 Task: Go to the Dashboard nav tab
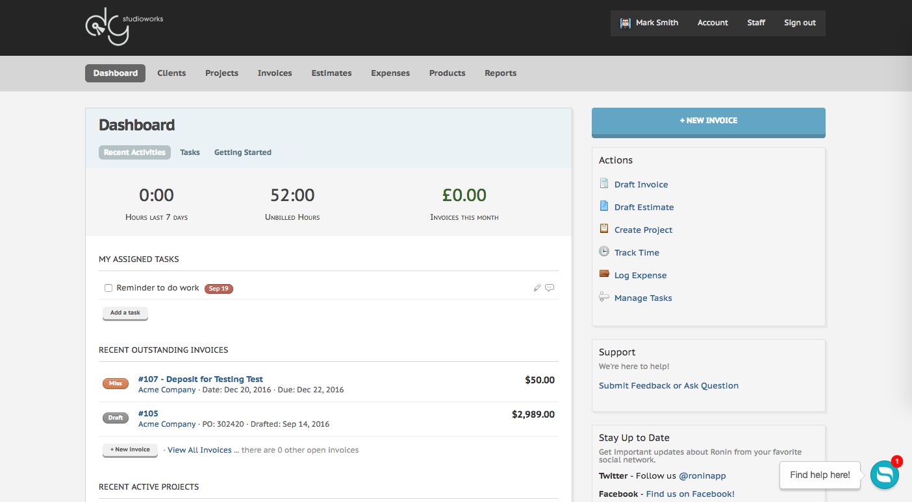(x=115, y=73)
